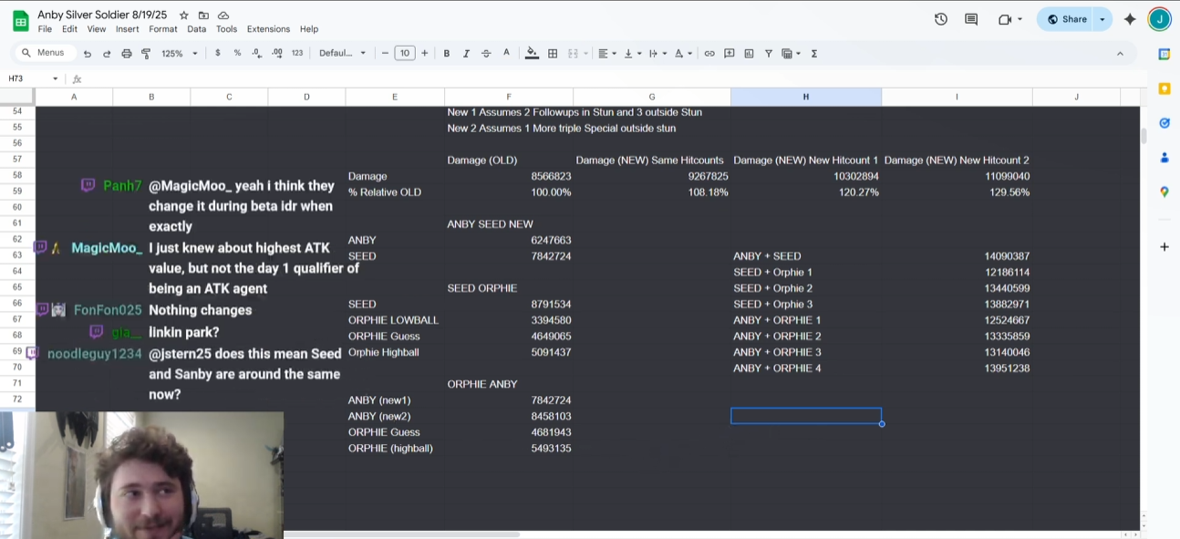Create a filter

(769, 54)
